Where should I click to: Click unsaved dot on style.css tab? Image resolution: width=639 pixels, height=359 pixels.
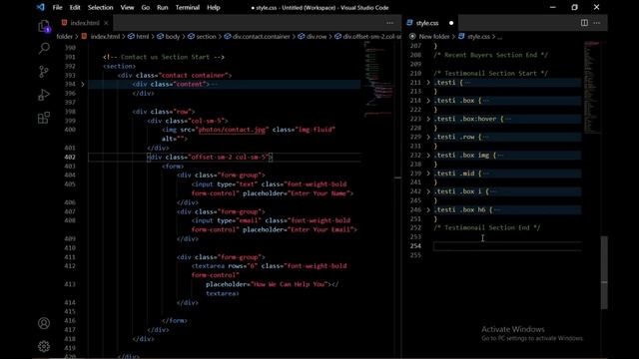tap(451, 23)
